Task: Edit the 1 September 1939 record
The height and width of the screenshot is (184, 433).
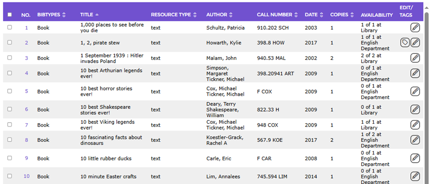Action: click(415, 58)
